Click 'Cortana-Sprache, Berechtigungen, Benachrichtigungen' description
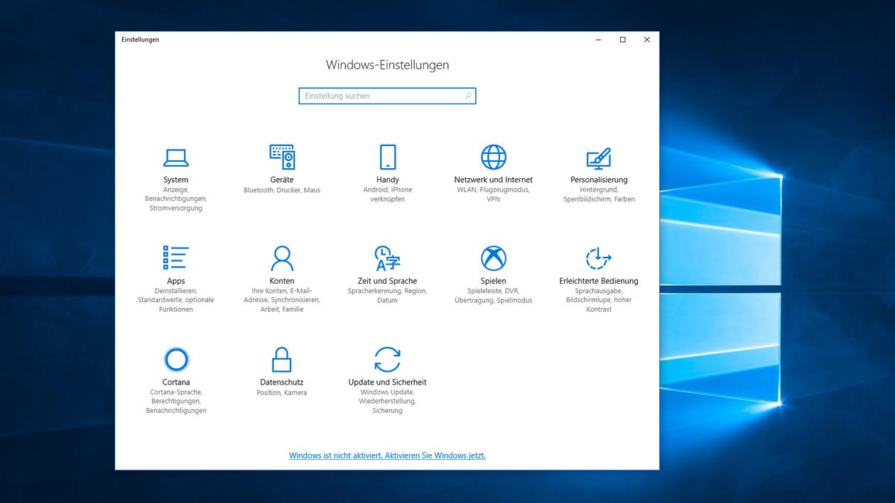Image resolution: width=895 pixels, height=503 pixels. [176, 402]
